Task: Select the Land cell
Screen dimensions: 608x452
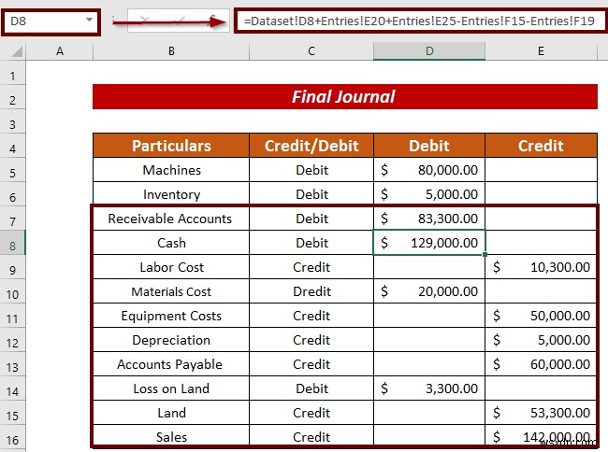Action: coord(171,413)
